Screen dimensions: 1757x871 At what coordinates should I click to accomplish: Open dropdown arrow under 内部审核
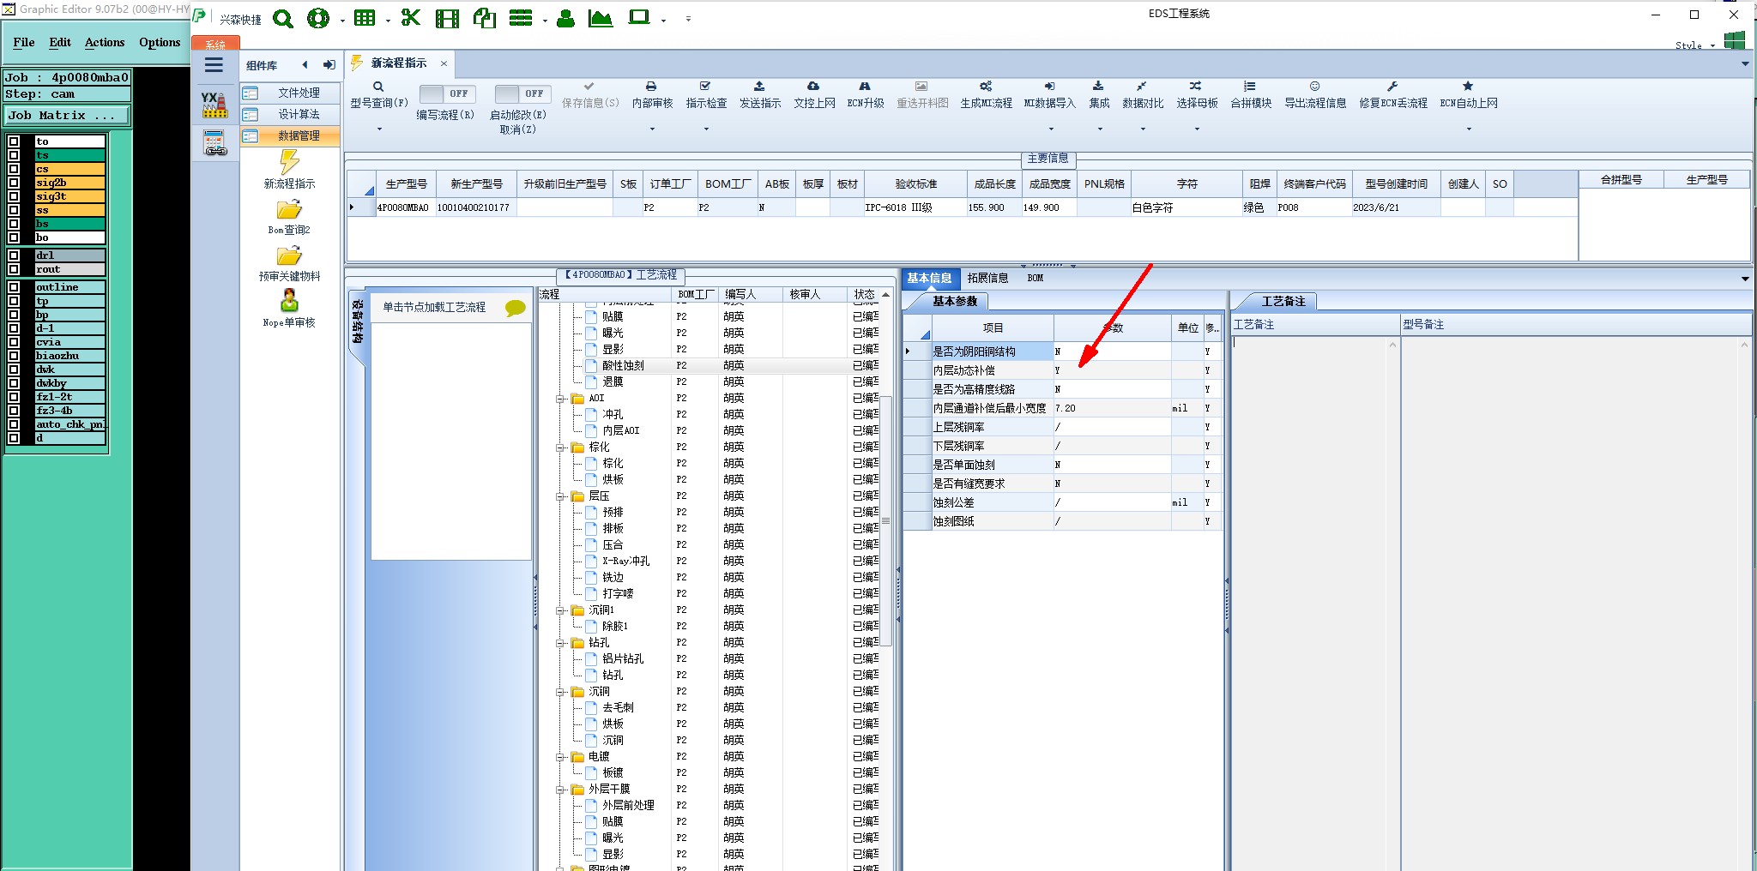pyautogui.click(x=652, y=129)
